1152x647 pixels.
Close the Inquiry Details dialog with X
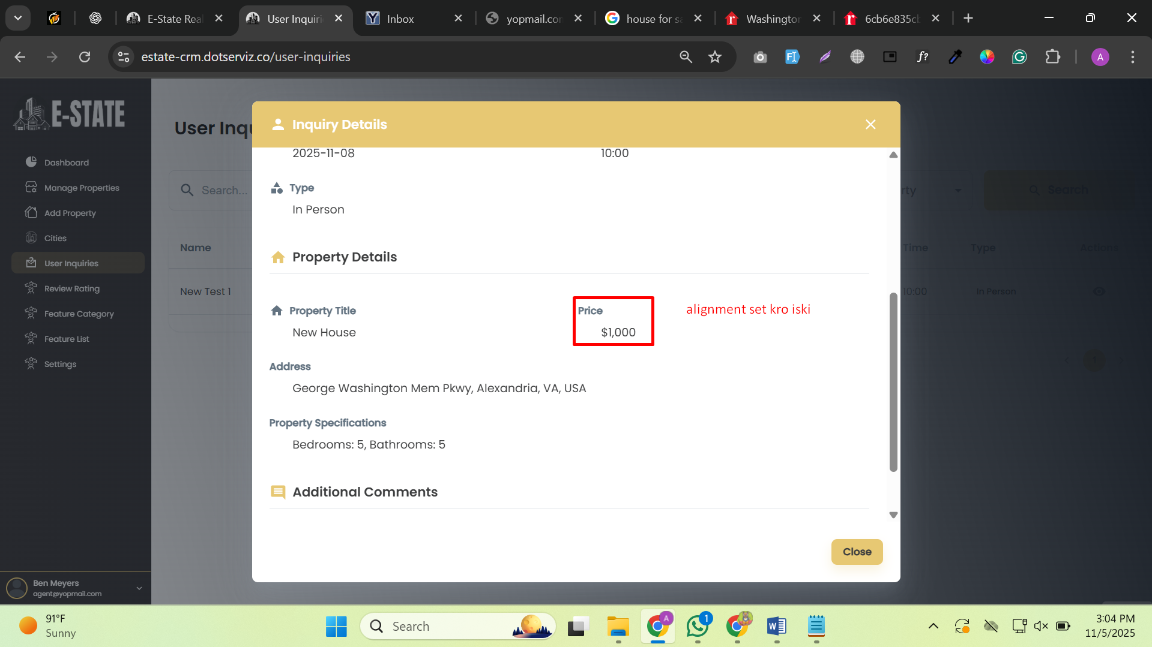pos(870,124)
